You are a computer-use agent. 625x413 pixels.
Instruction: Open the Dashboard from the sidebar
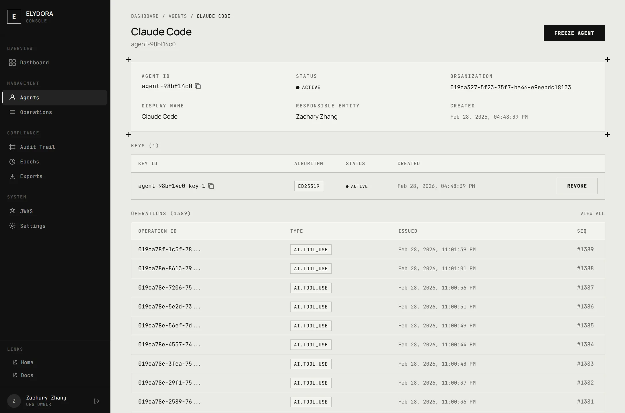pyautogui.click(x=34, y=62)
